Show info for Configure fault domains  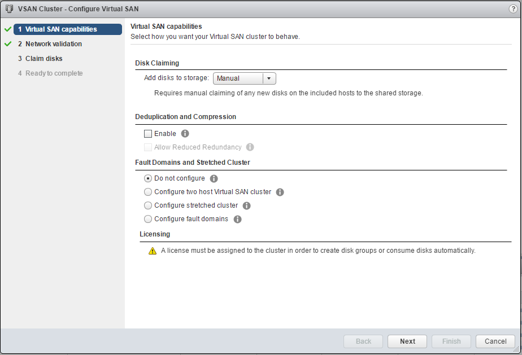(x=237, y=219)
